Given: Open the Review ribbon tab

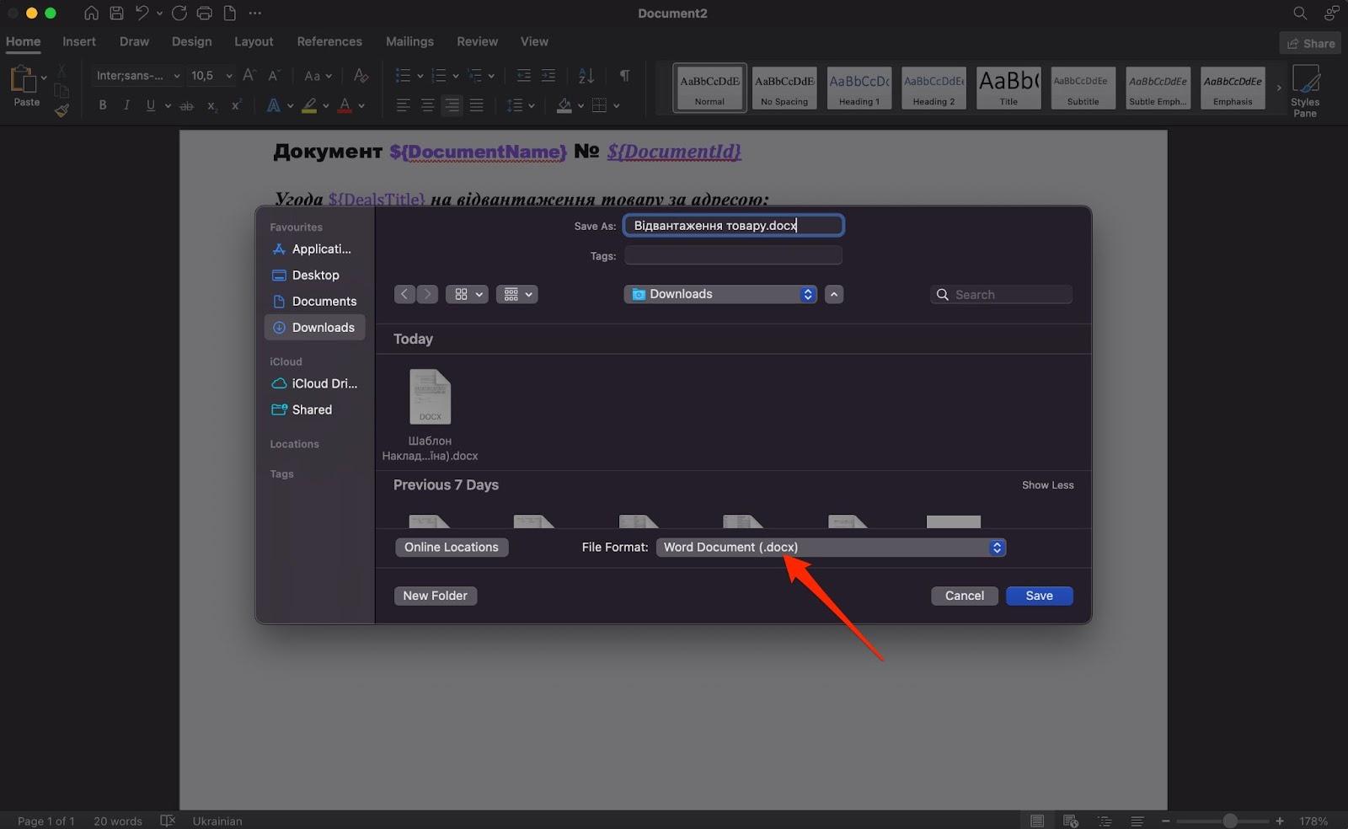Looking at the screenshot, I should [x=477, y=41].
